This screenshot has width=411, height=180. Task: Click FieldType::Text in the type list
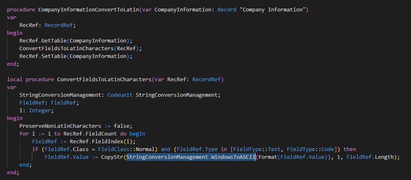tap(257, 149)
